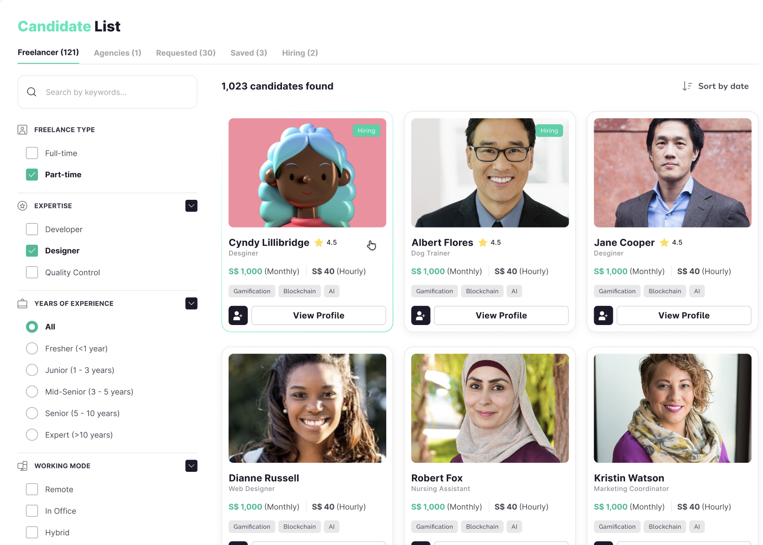Image resolution: width=763 pixels, height=545 pixels.
Task: Click the search magnifier icon
Action: tap(32, 92)
